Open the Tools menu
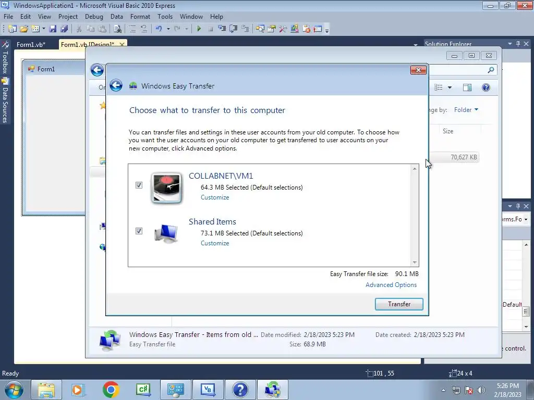 165,17
